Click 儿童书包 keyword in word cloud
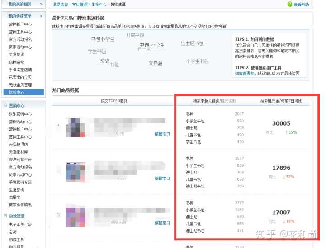Image resolution: width=325 pixels, height=248 pixels. [135, 35]
